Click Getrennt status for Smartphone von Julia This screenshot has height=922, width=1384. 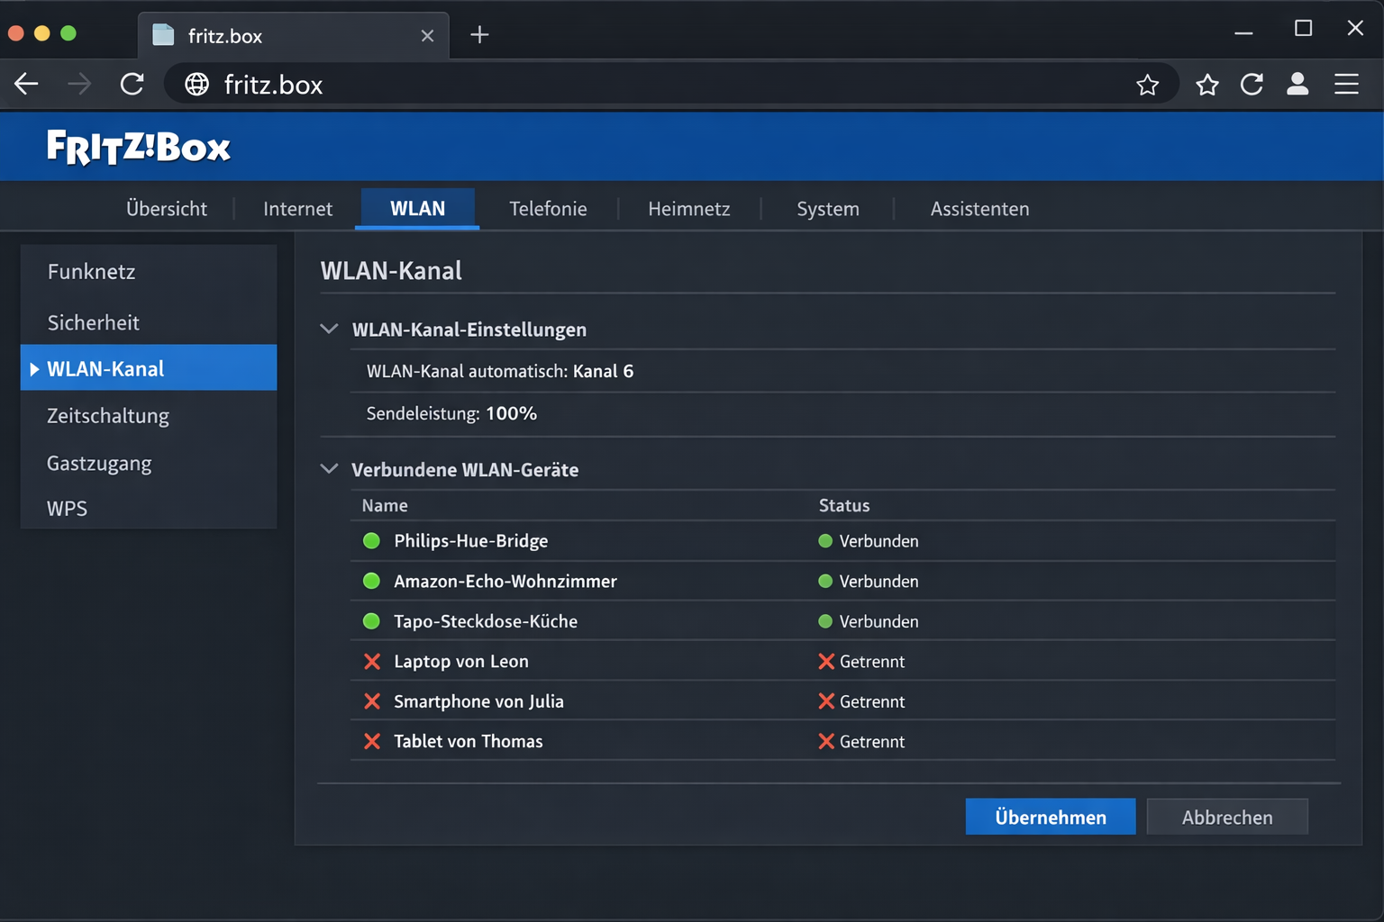click(872, 701)
